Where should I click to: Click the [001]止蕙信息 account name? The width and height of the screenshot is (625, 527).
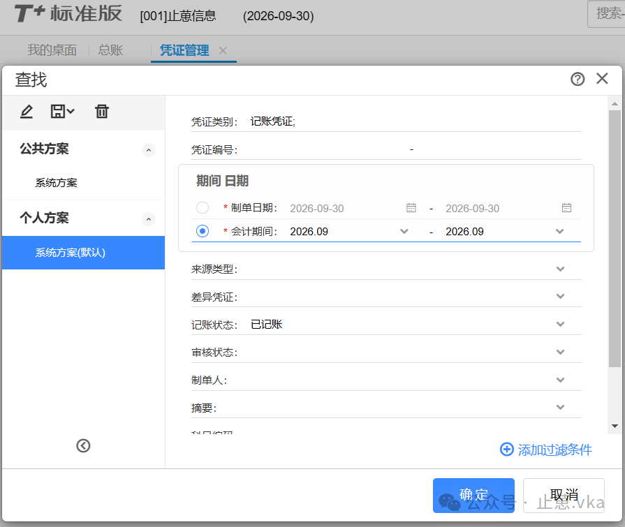178,16
